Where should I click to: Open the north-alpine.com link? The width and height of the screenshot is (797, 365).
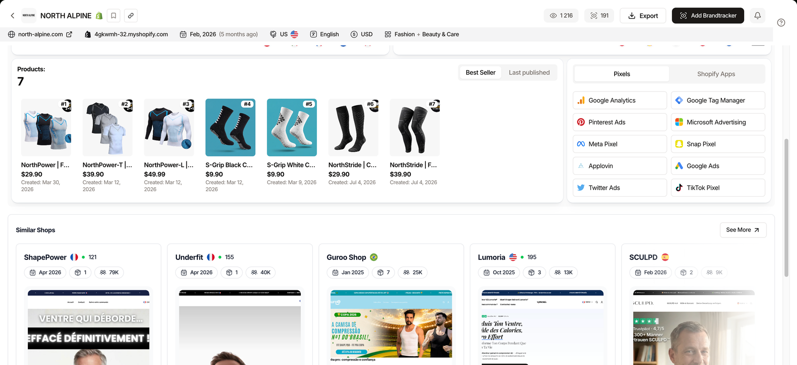point(40,34)
